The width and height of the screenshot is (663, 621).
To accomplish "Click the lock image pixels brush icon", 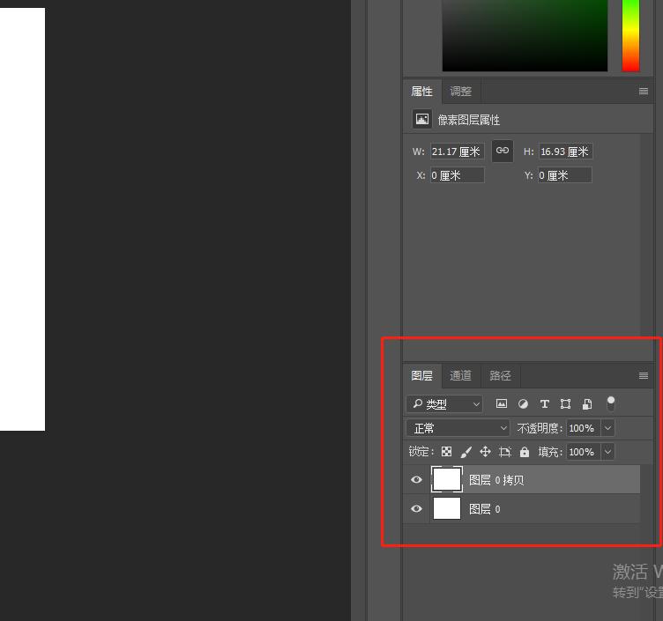I will tap(466, 452).
